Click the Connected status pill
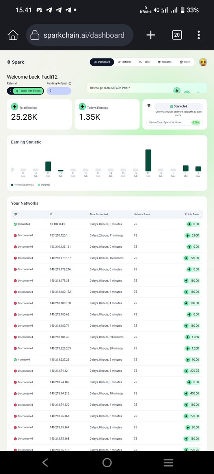214x474 pixels. pos(178,106)
